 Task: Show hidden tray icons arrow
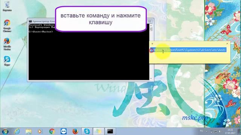[x=207, y=131]
